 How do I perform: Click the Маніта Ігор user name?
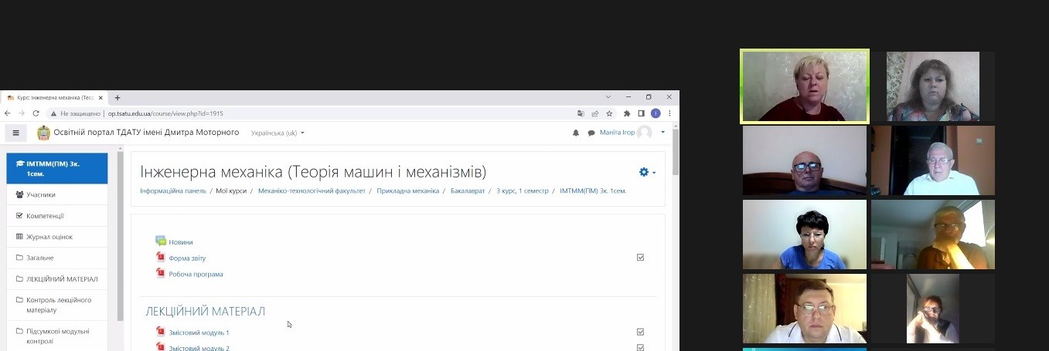click(x=617, y=133)
